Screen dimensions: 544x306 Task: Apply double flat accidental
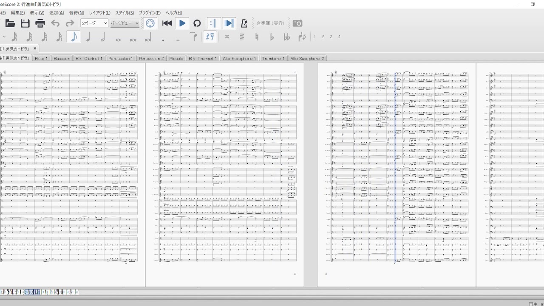287,37
